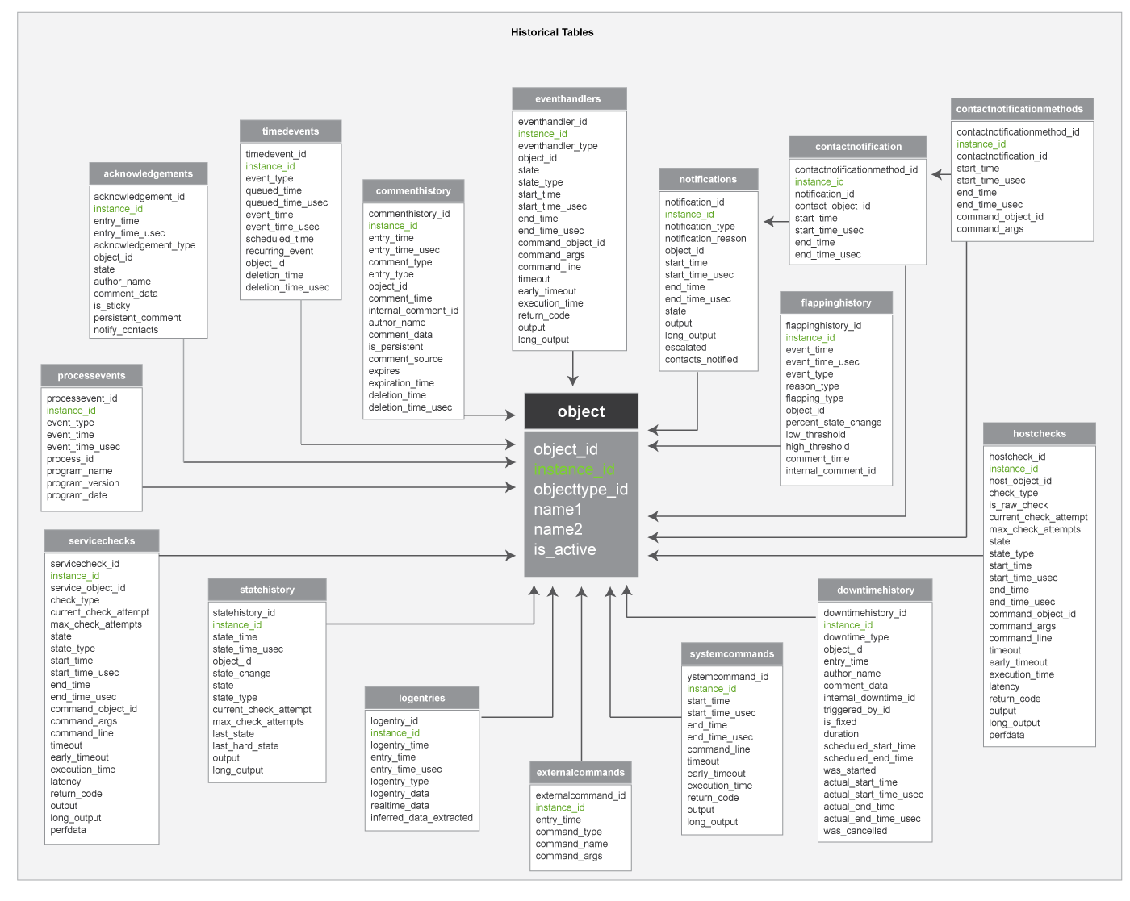This screenshot has width=1130, height=901.
Task: Click the Historical Tables diagram title
Action: click(551, 32)
